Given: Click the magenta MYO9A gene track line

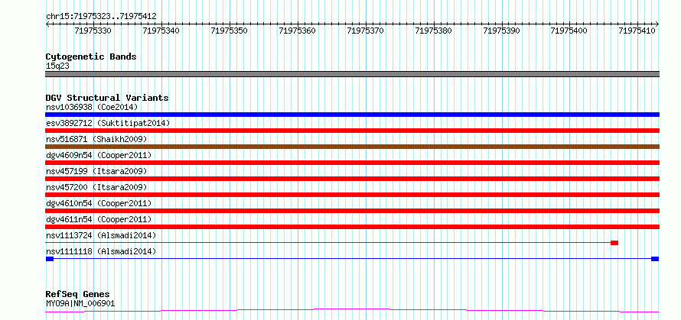Looking at the screenshot, I should pos(352,311).
